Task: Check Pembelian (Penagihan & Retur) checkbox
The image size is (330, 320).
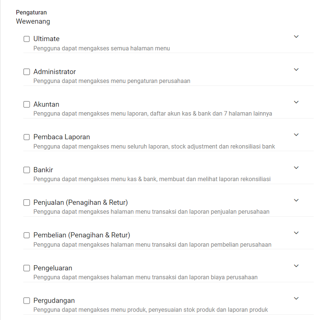Action: [x=27, y=235]
